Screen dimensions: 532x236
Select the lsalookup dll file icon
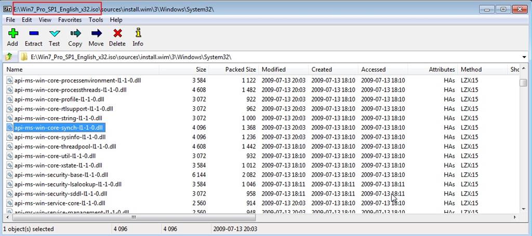(9, 185)
